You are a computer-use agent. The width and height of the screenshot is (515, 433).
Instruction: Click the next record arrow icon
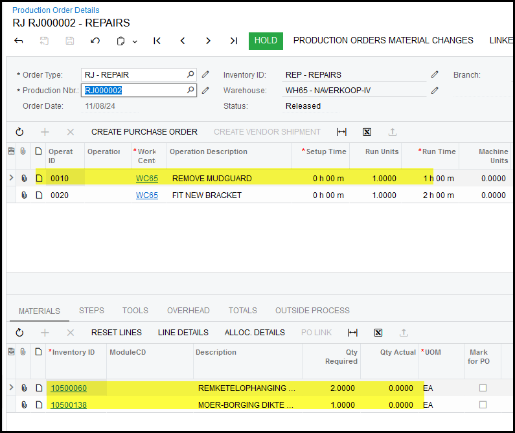click(x=208, y=41)
